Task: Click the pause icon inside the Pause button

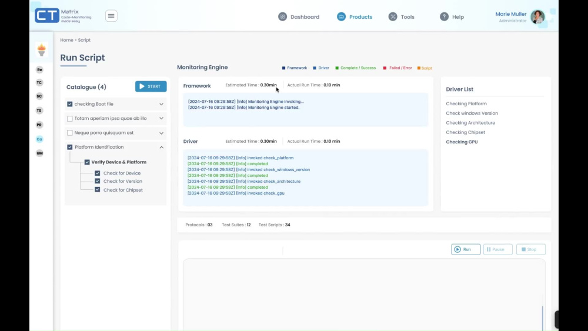Action: click(x=489, y=249)
